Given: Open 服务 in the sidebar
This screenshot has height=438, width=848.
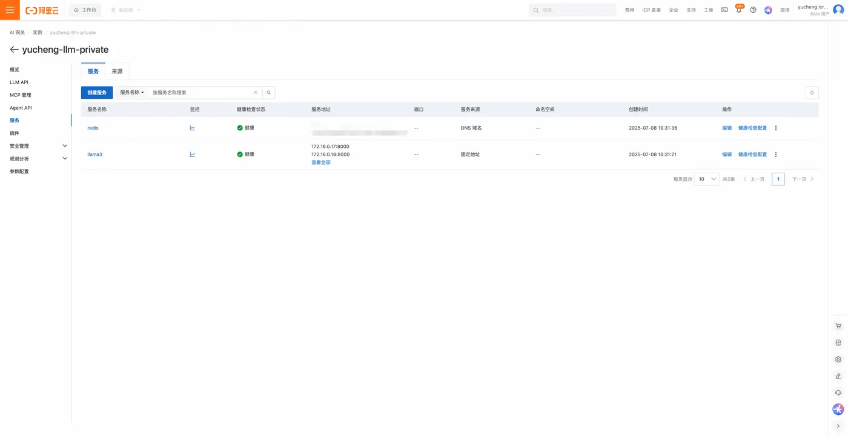Looking at the screenshot, I should (x=15, y=121).
